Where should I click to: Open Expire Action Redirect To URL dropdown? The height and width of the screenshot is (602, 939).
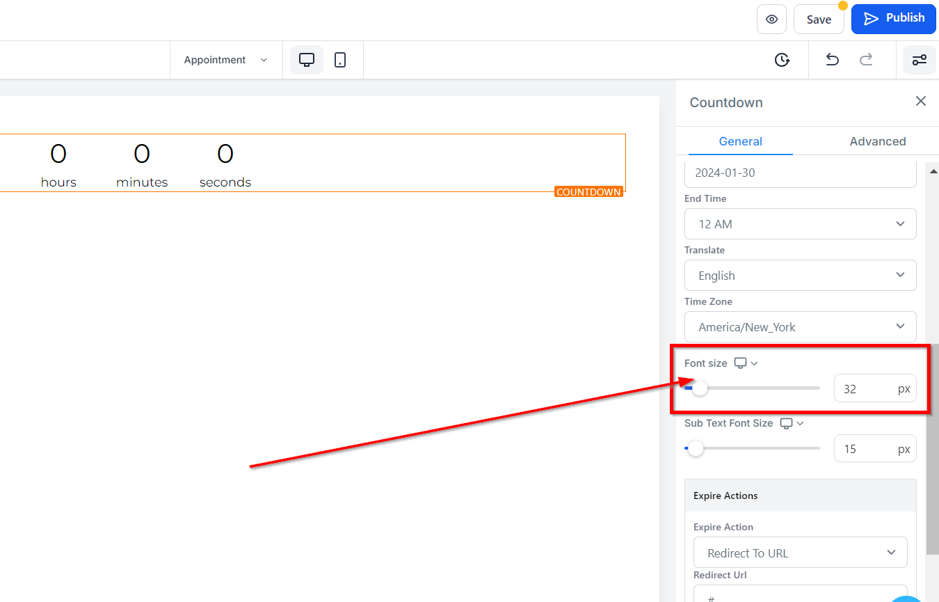pos(800,553)
